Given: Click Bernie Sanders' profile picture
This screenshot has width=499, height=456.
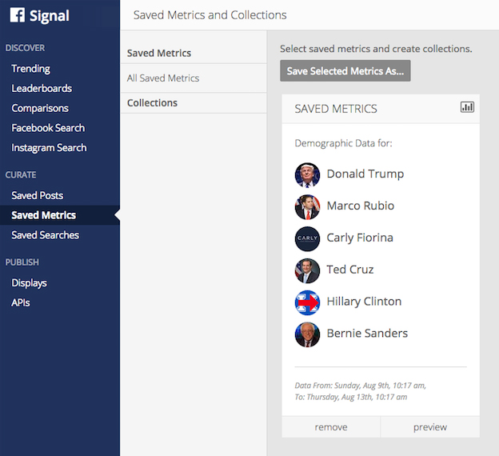Looking at the screenshot, I should [307, 334].
